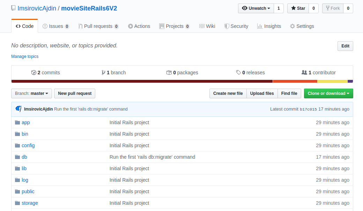Click the 2 commits link

coord(46,73)
